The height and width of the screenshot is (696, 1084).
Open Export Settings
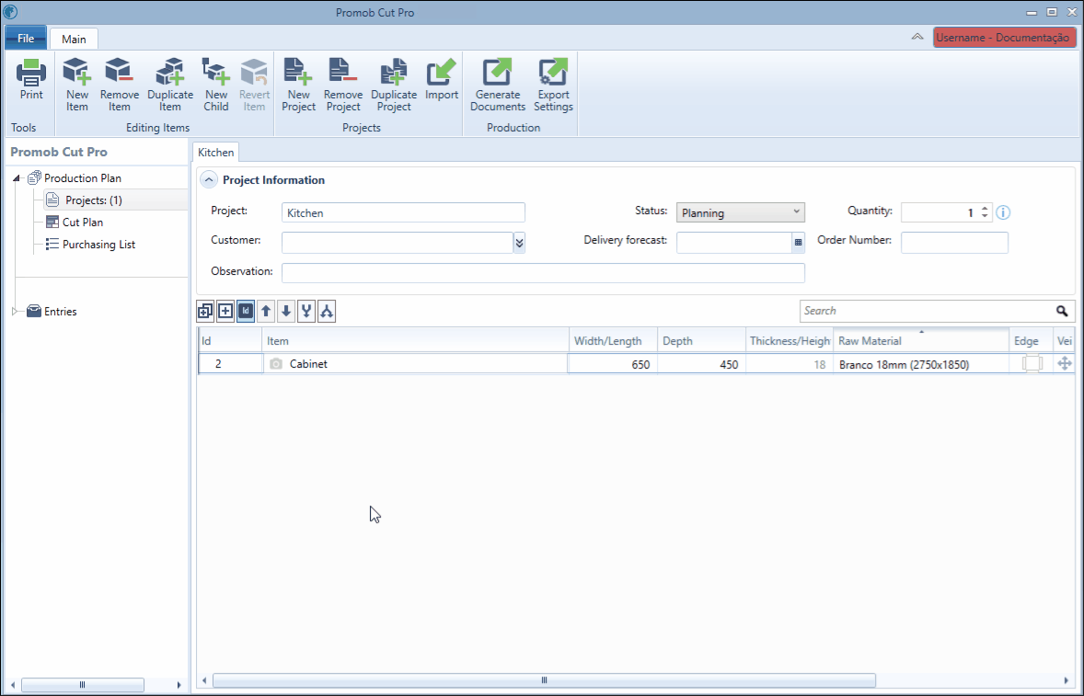click(553, 85)
